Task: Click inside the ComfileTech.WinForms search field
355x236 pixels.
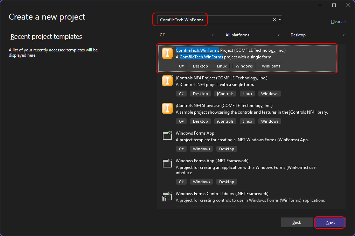Action: click(214, 20)
